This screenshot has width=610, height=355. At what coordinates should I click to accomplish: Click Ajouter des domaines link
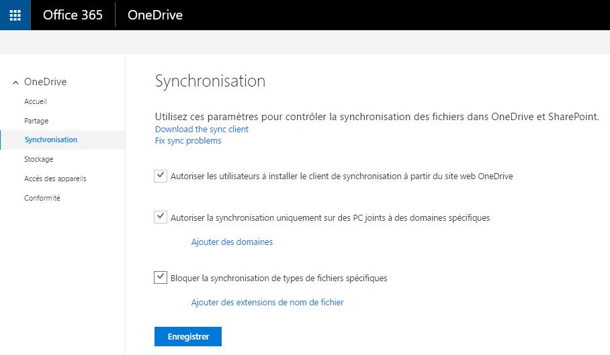coord(232,242)
